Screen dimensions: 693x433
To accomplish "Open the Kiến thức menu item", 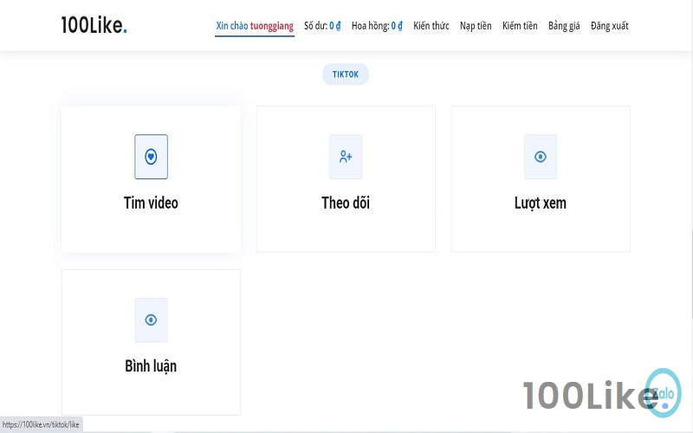I will 431,26.
